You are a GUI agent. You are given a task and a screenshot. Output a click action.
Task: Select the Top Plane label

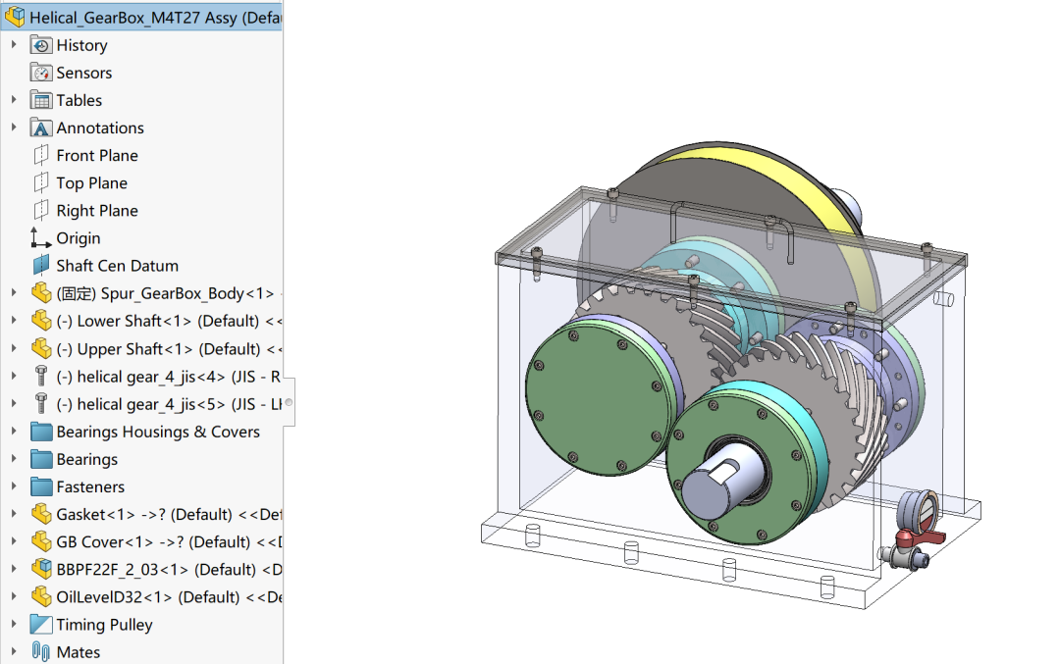(x=92, y=183)
